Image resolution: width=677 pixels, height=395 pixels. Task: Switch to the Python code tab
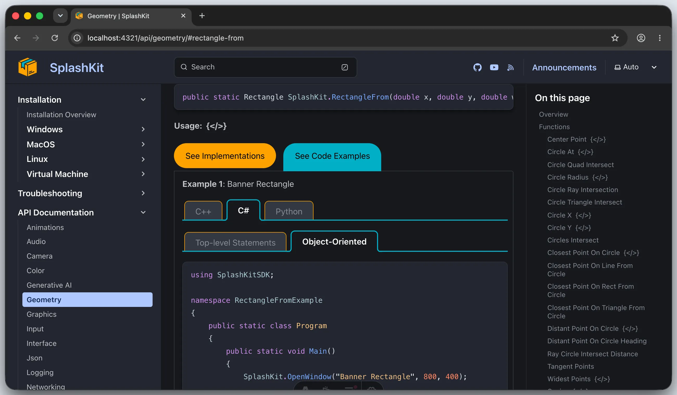289,211
